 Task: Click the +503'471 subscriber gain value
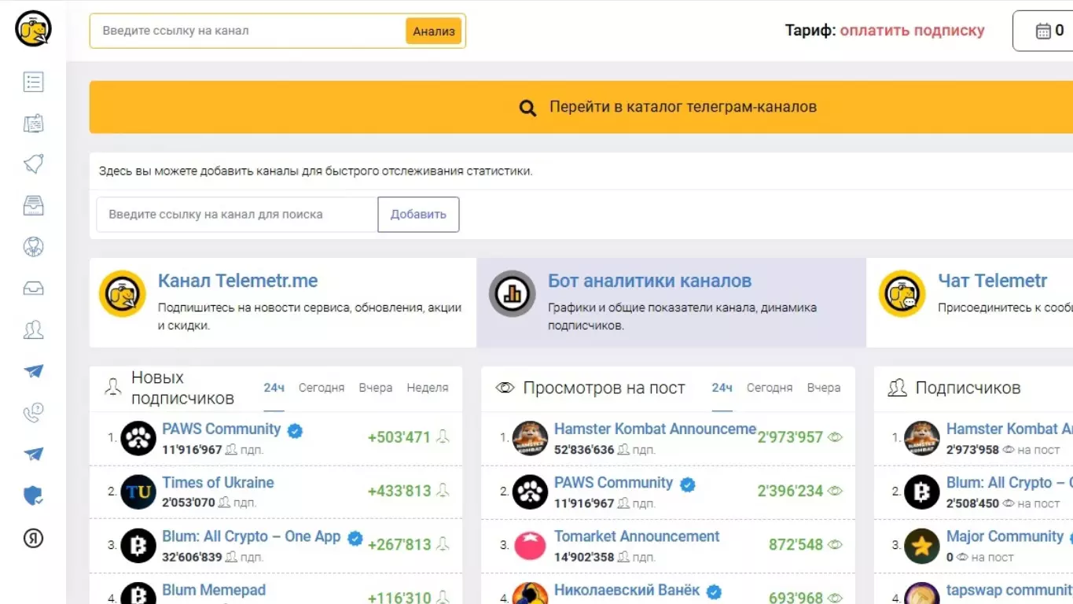pyautogui.click(x=399, y=437)
